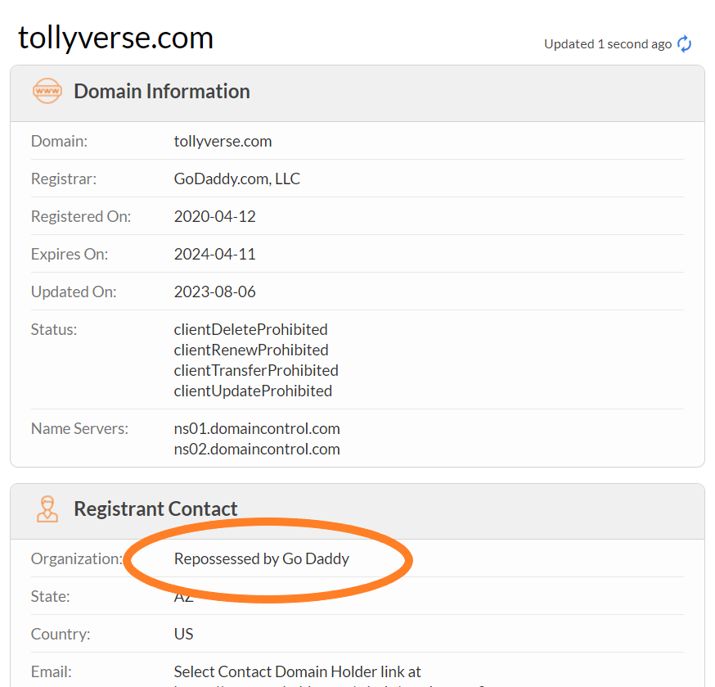Click the refresh icon beside Updated time

point(684,44)
